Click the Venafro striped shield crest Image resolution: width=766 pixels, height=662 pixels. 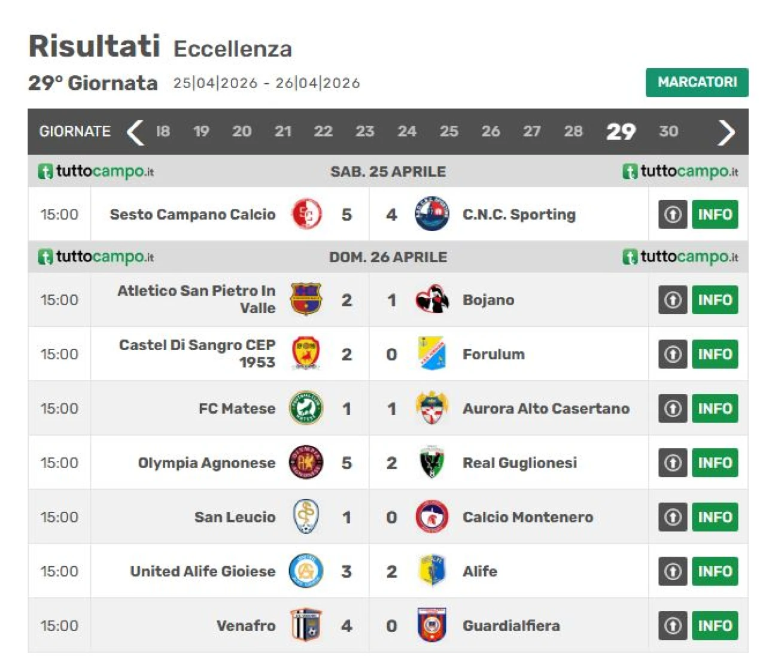click(x=306, y=625)
